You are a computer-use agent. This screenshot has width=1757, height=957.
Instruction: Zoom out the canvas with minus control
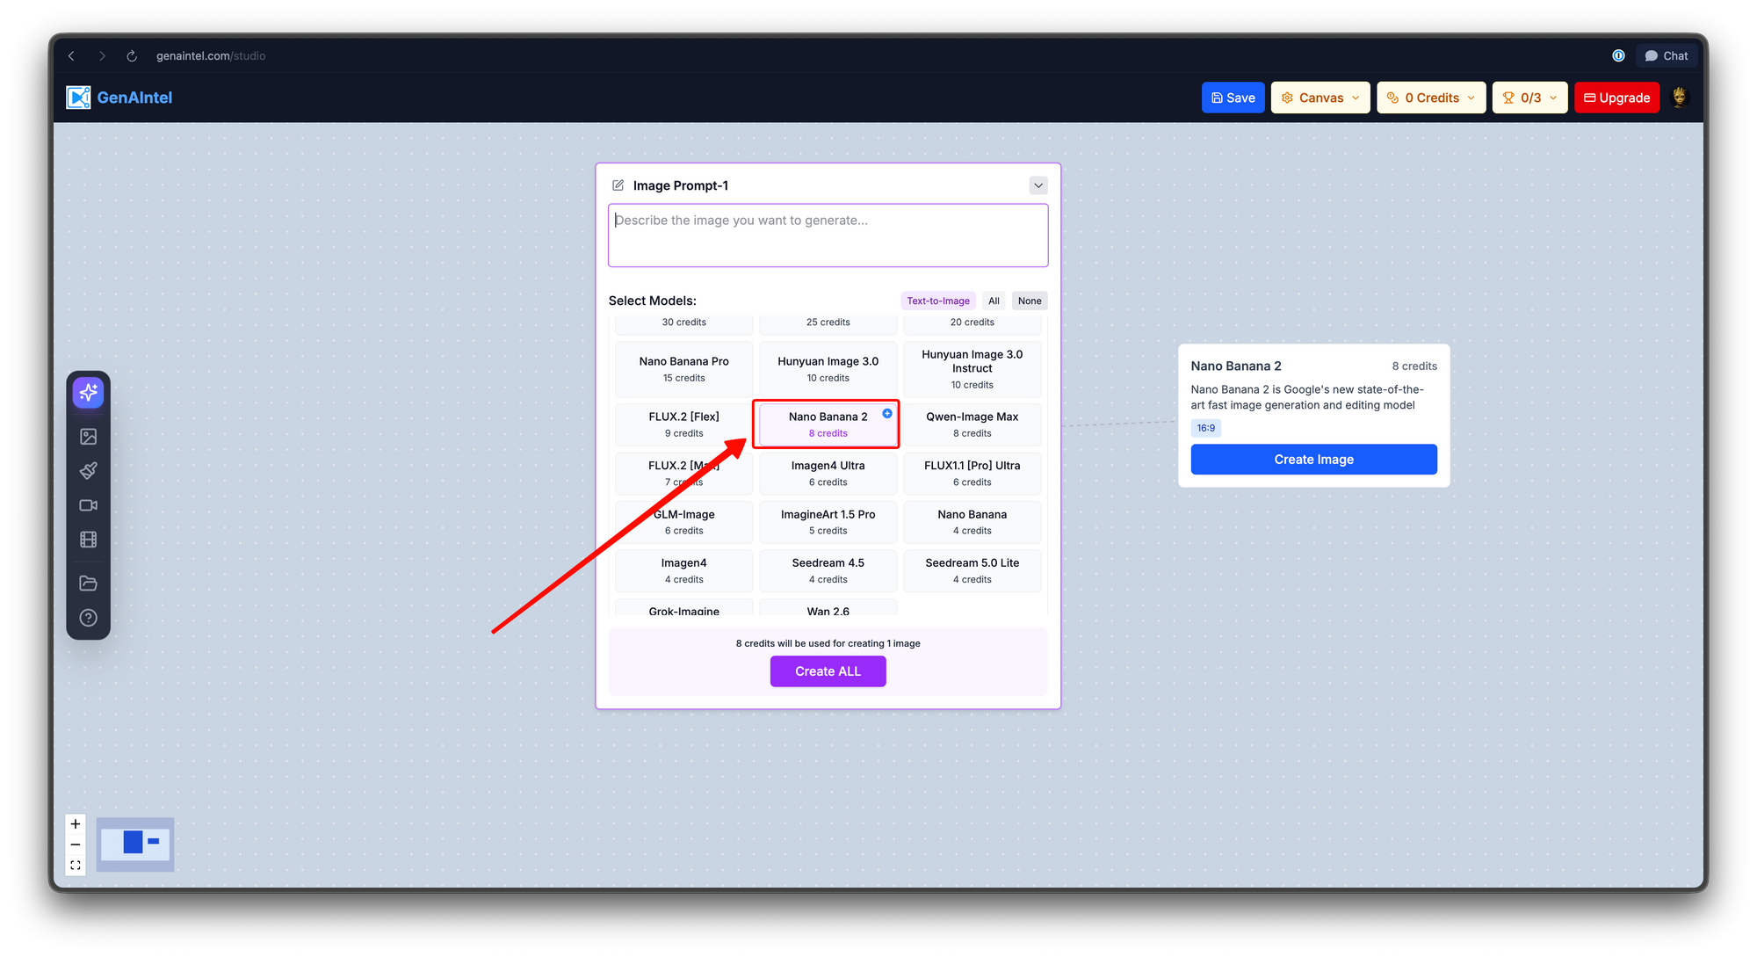click(x=76, y=845)
